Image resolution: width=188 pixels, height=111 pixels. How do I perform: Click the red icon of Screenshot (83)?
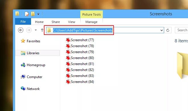coord(68,76)
